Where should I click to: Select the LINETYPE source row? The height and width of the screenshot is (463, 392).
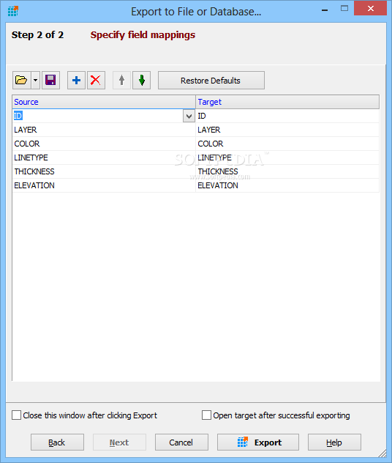pos(104,158)
